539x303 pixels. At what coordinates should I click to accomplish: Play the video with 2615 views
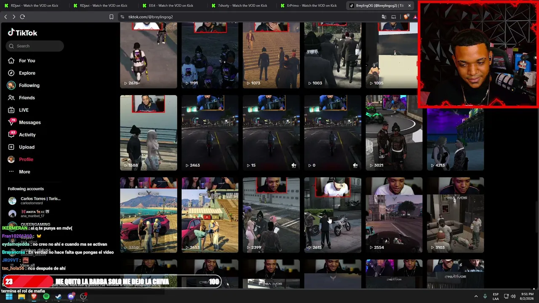[333, 215]
